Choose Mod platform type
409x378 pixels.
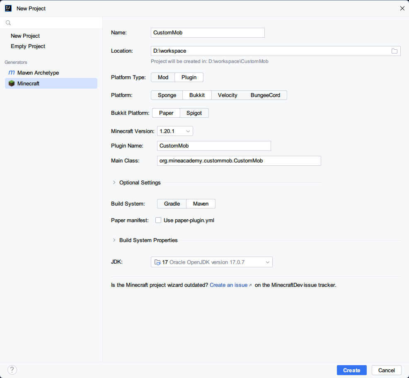coord(163,78)
